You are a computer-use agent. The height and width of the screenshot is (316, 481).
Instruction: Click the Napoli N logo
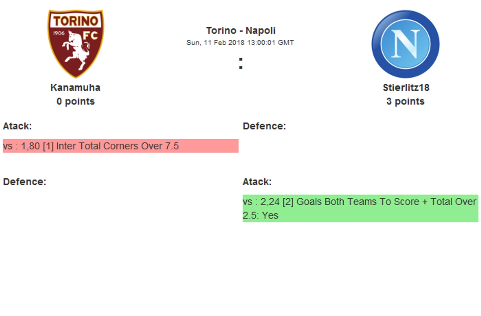pyautogui.click(x=405, y=44)
